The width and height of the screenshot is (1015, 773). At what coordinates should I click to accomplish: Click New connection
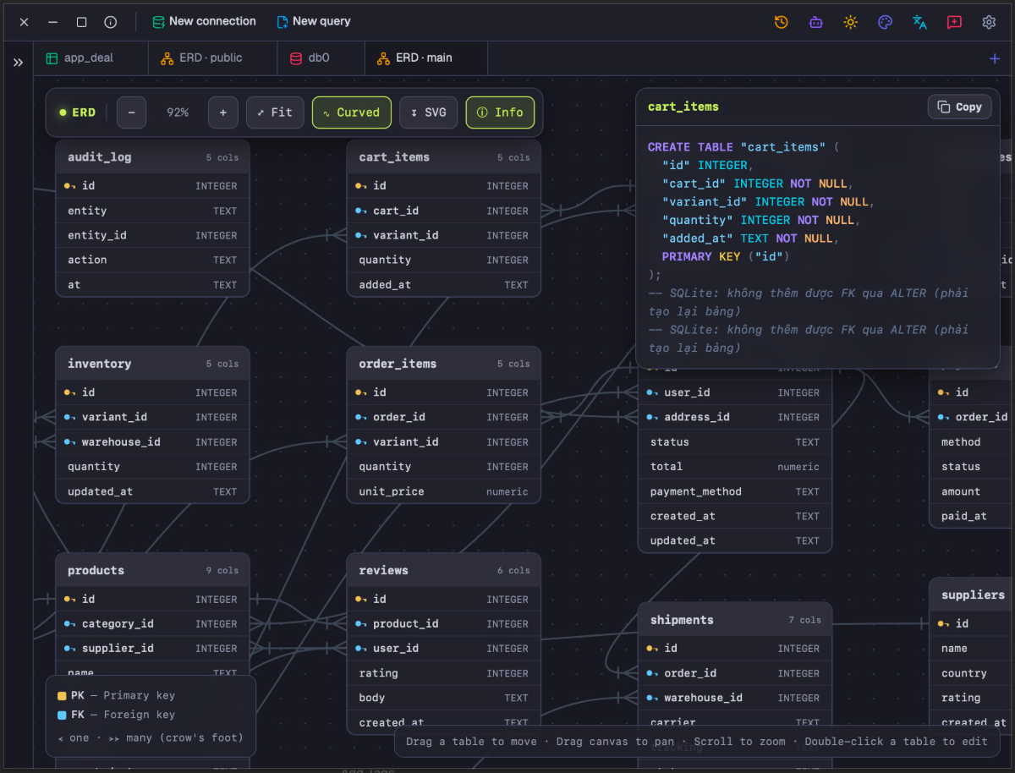tap(204, 21)
